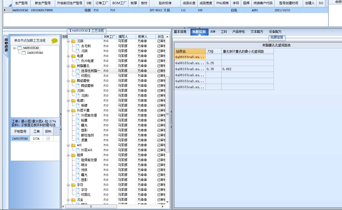Select the 陶瓷磨板 child step

(87, 86)
